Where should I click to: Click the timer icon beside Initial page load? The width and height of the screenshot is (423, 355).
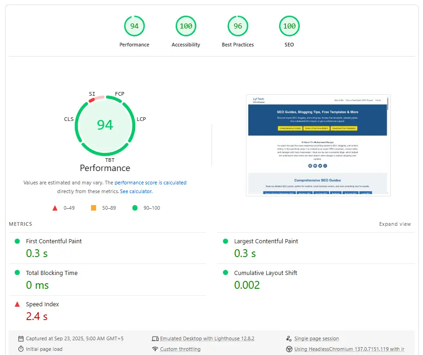(21, 349)
